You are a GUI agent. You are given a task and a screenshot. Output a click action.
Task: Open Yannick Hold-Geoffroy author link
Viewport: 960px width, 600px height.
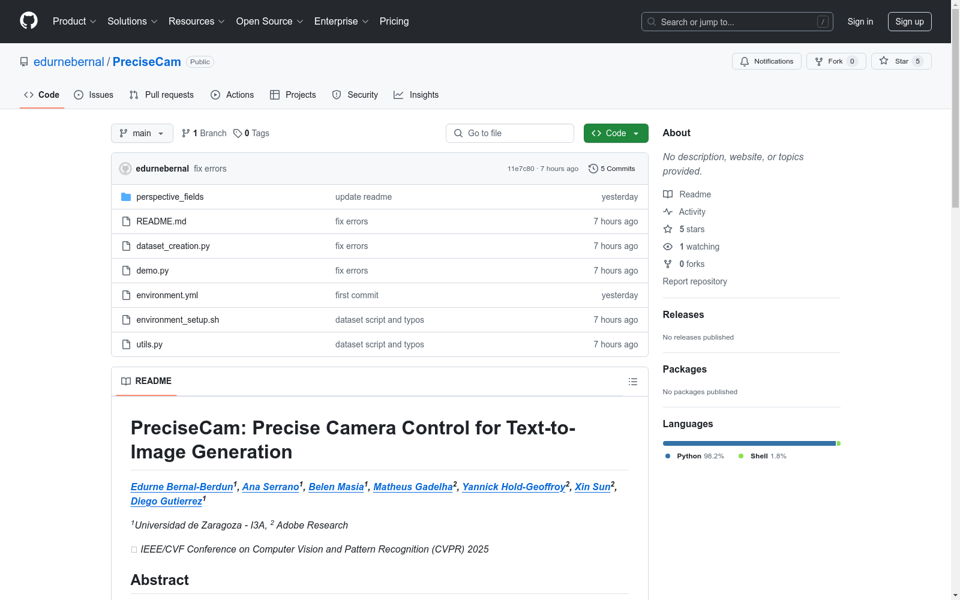[514, 487]
